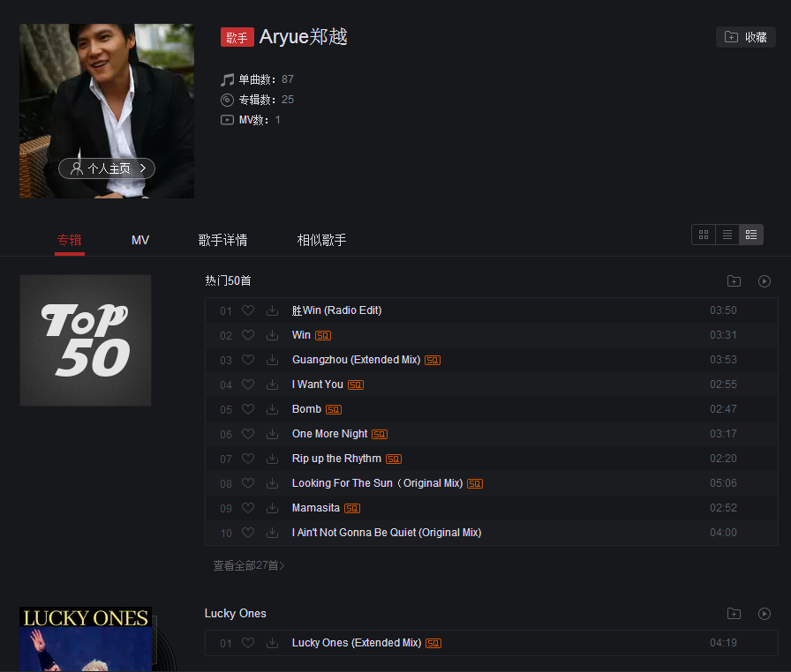Switch to plain list view layout
This screenshot has height=672, width=791.
(727, 235)
